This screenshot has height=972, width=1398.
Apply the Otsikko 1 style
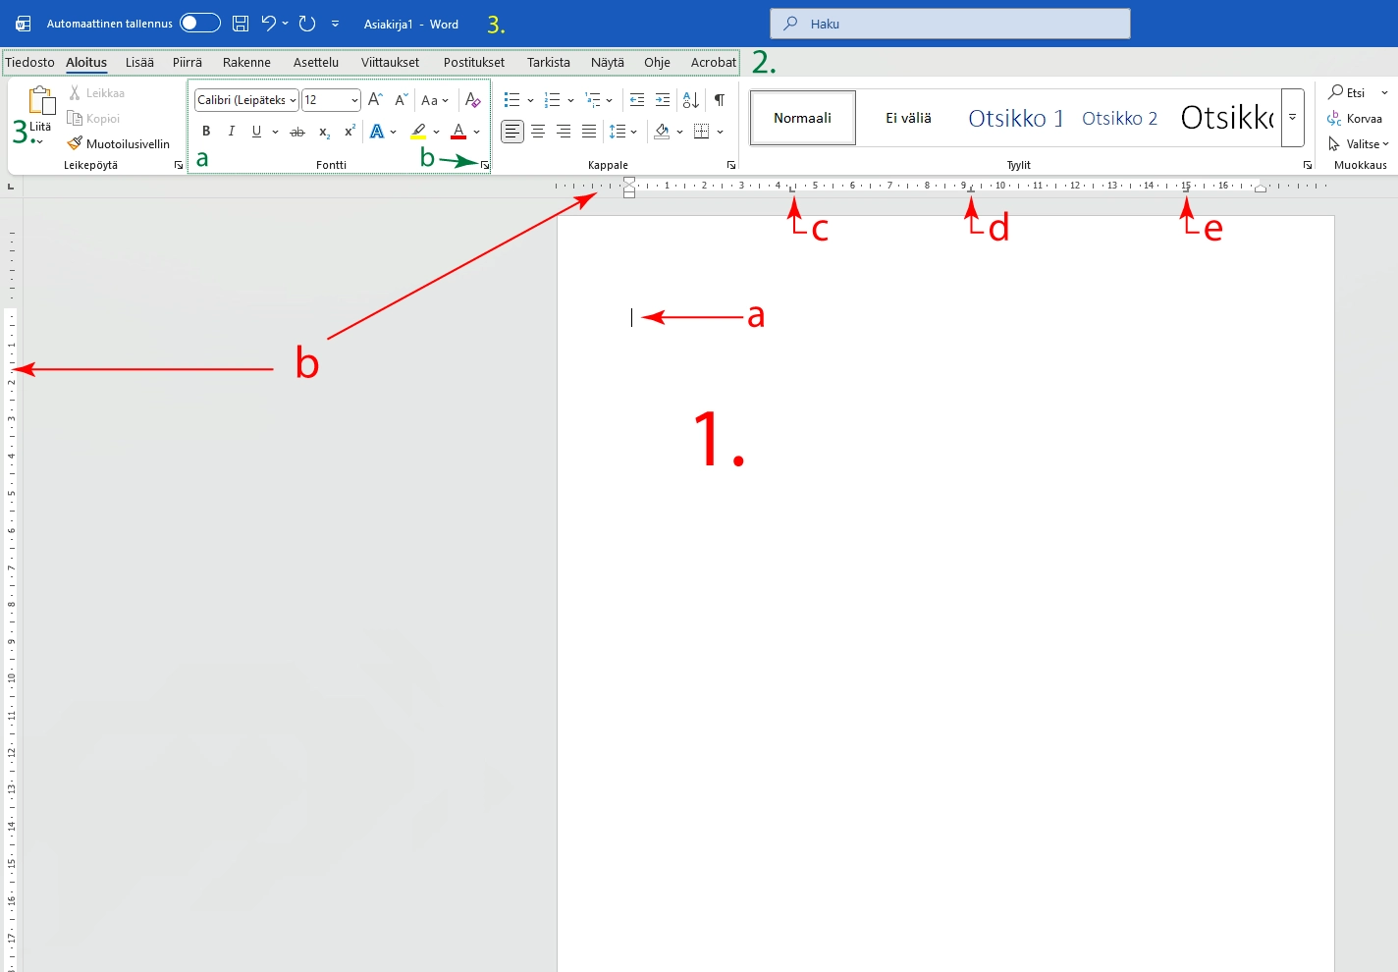(1015, 119)
